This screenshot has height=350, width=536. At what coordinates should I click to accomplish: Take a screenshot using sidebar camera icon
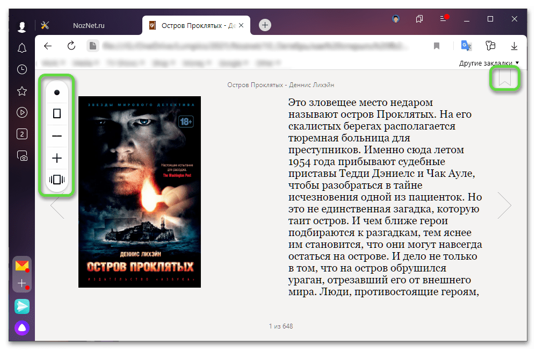tap(22, 156)
